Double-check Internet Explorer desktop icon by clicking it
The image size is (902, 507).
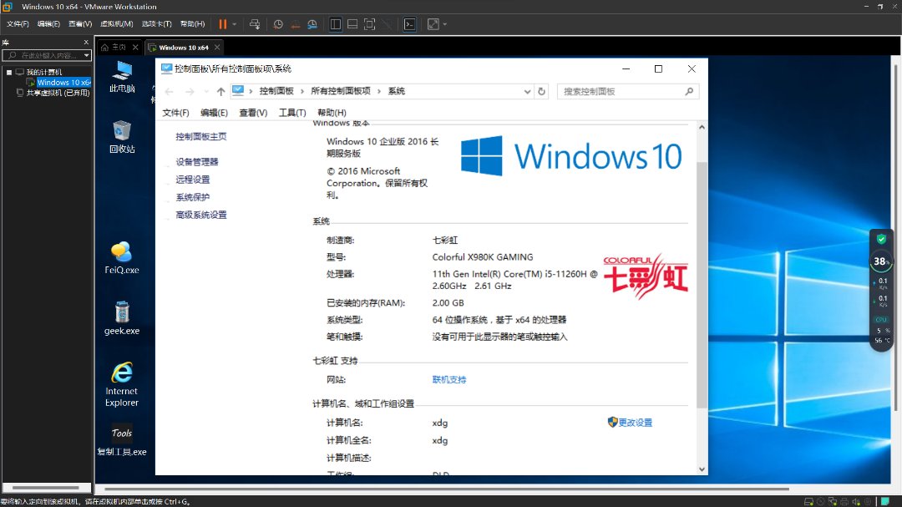(x=122, y=383)
